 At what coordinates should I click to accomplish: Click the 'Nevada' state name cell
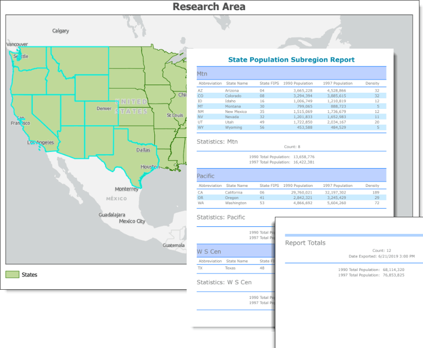click(x=232, y=117)
